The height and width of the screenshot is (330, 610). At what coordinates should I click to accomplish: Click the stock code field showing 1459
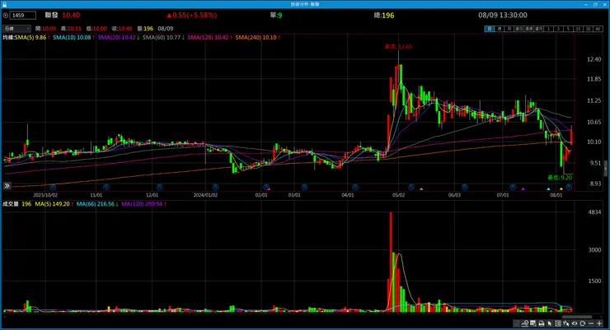click(x=23, y=16)
